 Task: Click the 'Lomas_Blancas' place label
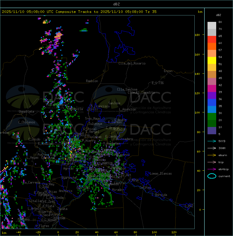click(161, 173)
